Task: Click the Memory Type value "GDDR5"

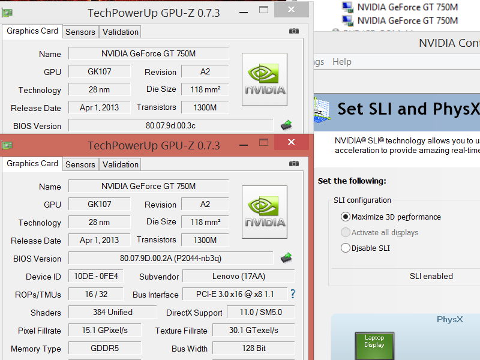Action: 104,349
